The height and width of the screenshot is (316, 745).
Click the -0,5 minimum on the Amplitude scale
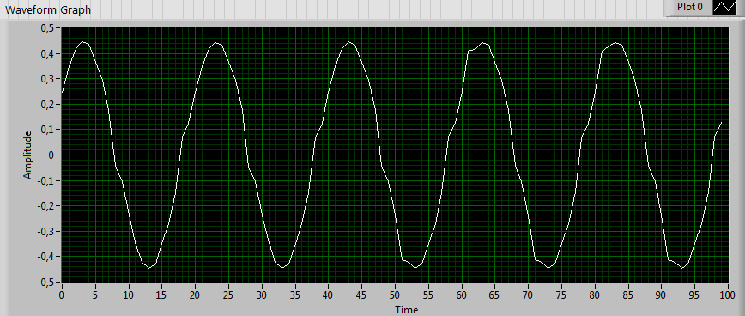pyautogui.click(x=46, y=283)
